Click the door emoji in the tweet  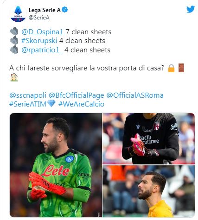tap(181, 68)
